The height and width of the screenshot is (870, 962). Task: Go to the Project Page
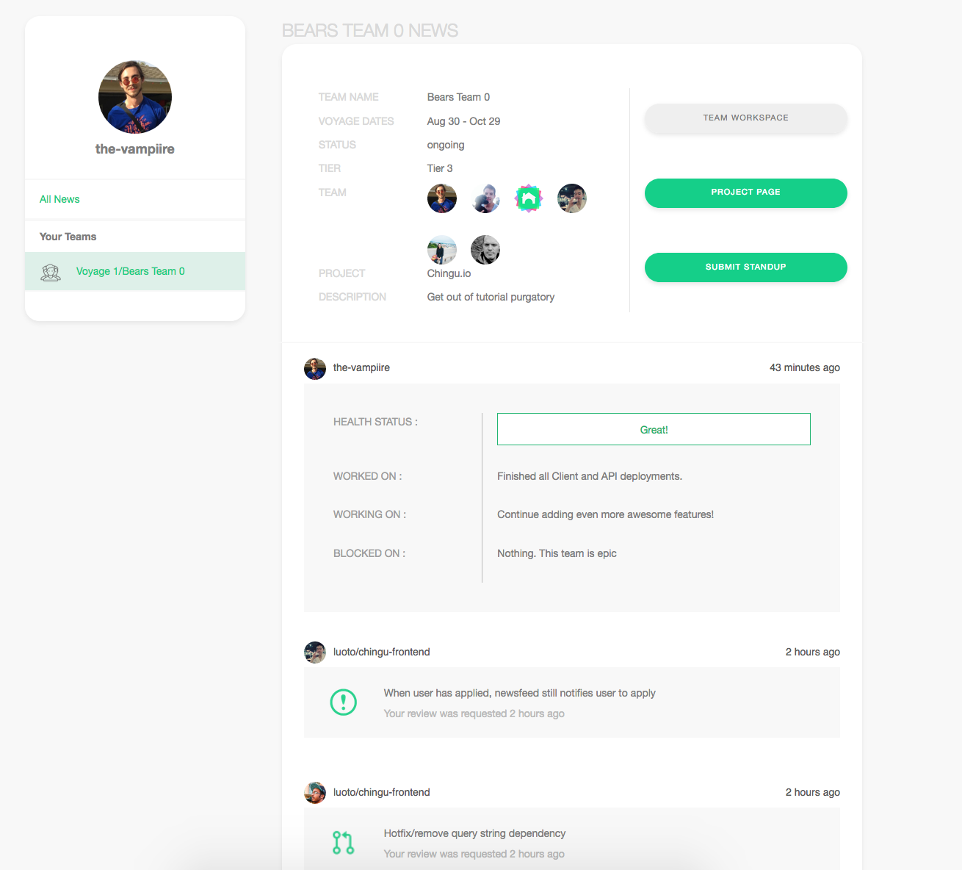tap(746, 193)
